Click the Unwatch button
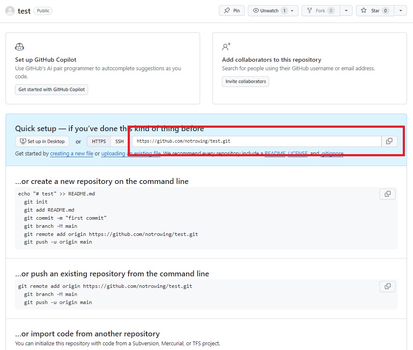Viewport: 413px width, 350px height. tap(273, 11)
